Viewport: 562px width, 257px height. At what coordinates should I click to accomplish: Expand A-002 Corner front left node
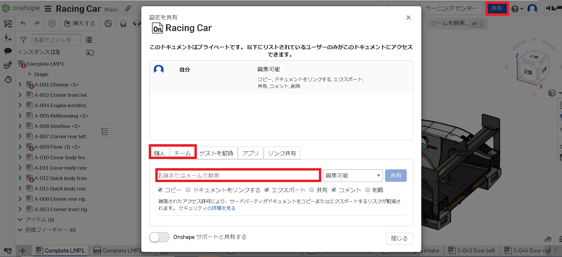(x=20, y=95)
